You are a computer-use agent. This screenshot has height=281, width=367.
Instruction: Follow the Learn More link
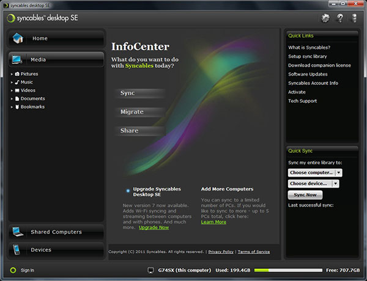click(213, 222)
